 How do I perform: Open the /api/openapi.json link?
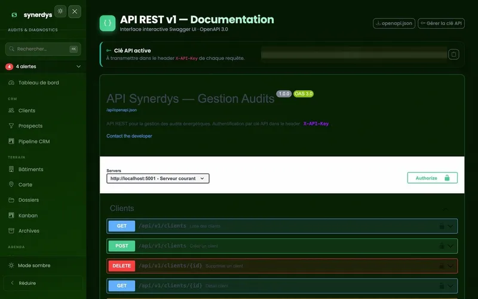point(122,110)
